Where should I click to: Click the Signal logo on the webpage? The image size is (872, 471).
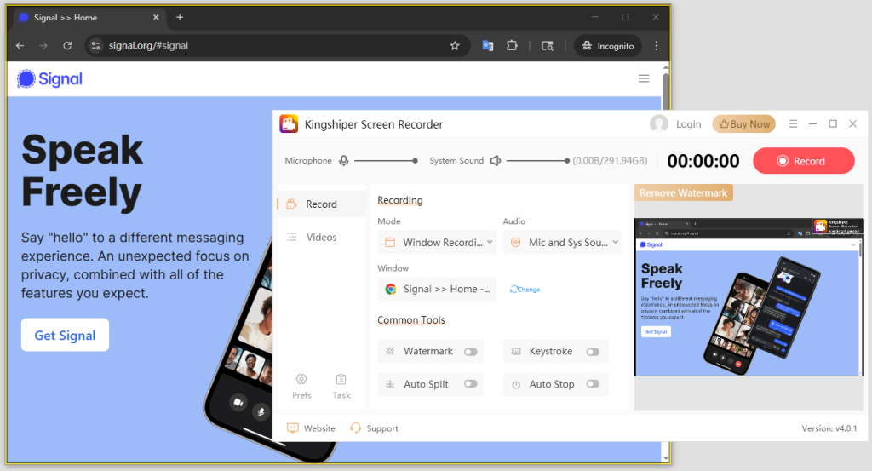(x=49, y=79)
